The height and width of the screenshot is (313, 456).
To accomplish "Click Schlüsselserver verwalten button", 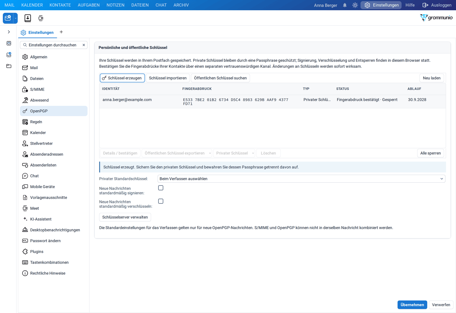I will point(125,217).
